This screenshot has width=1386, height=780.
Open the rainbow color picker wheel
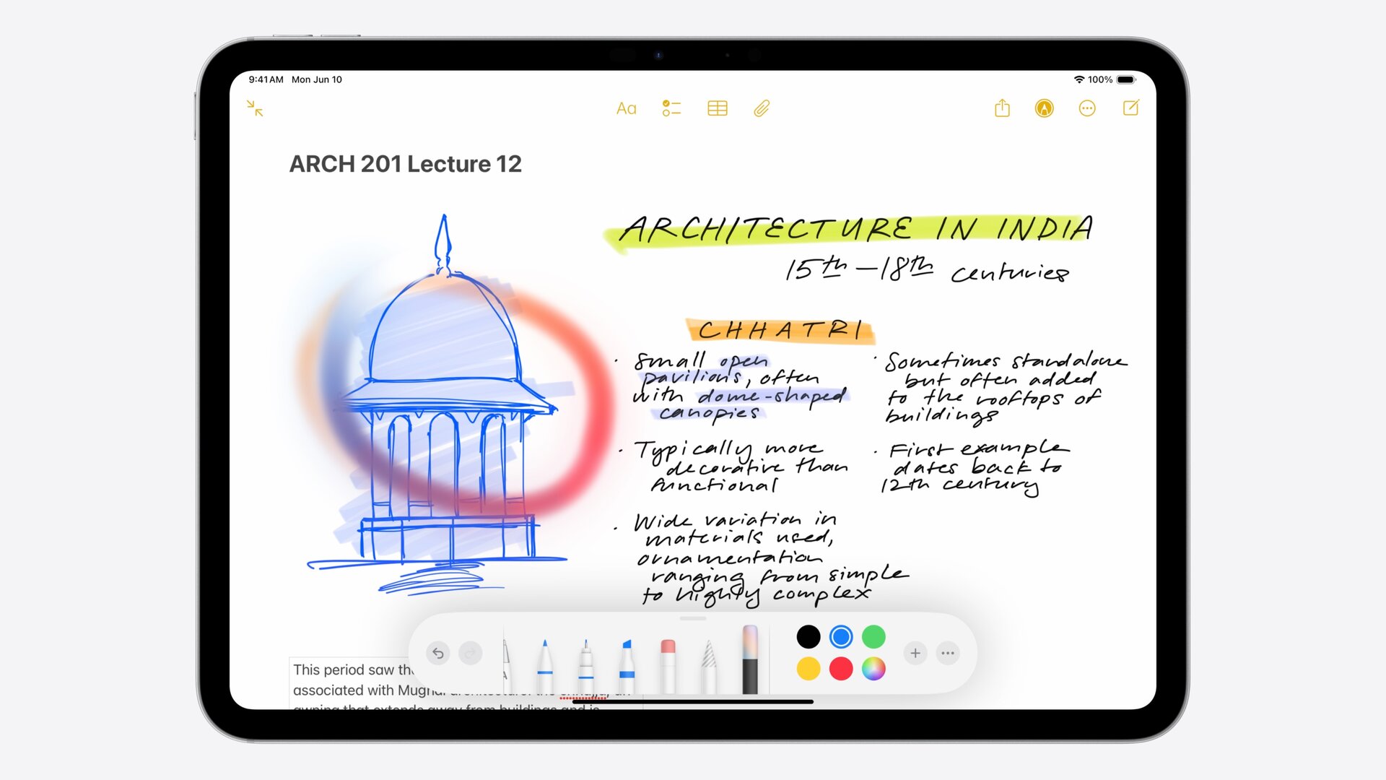point(873,669)
